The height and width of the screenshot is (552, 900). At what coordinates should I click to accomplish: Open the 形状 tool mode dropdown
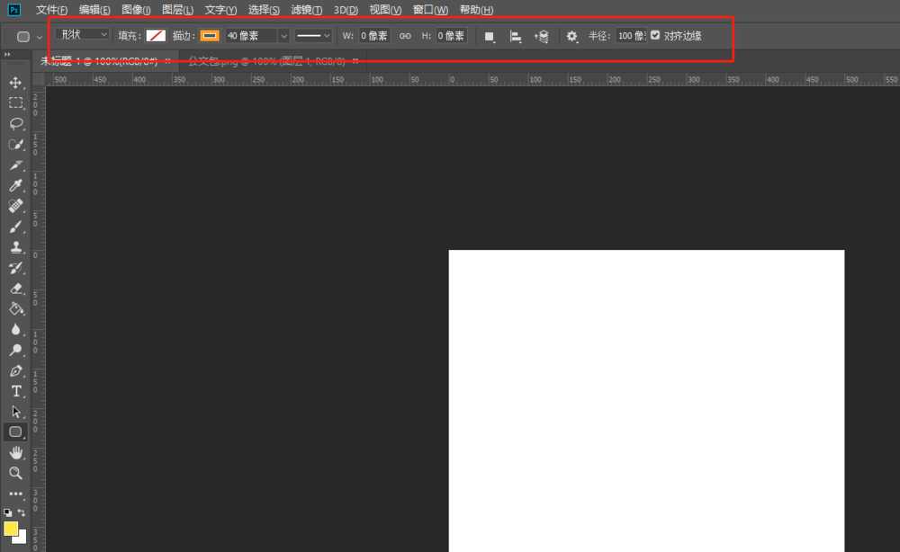(82, 34)
